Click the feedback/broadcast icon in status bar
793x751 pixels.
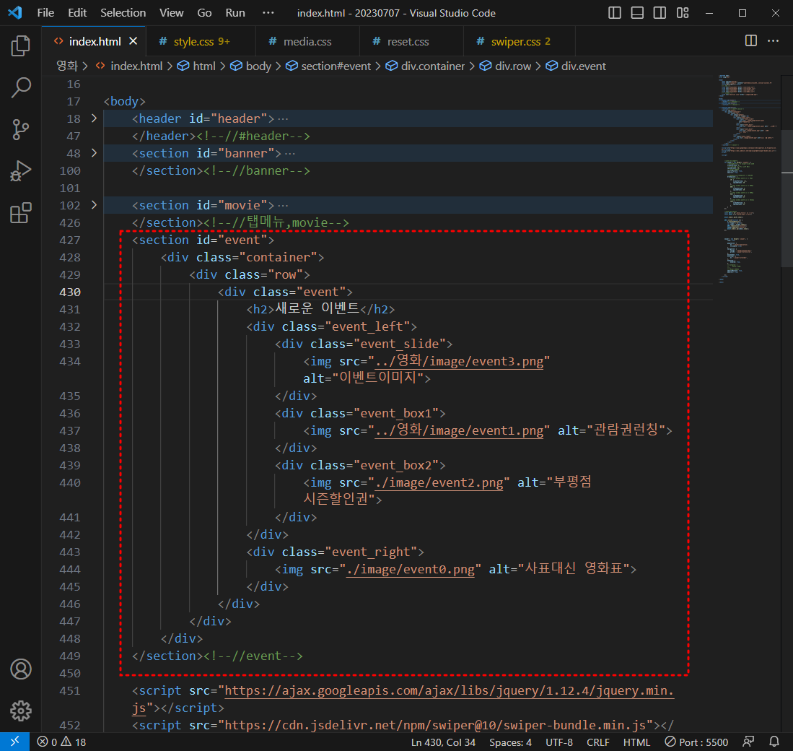[x=748, y=742]
